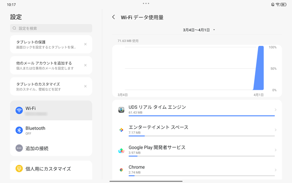Click the Bluetooth OFF status text

[28, 134]
